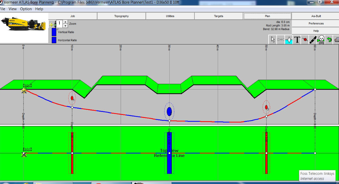Increase the zoom value with up arrow

[x=65, y=22]
